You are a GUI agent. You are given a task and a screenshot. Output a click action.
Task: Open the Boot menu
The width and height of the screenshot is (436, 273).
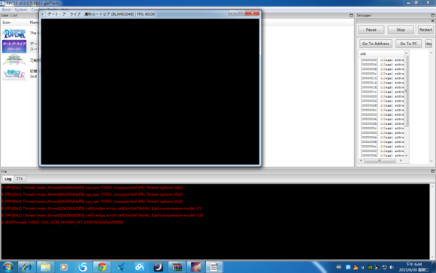click(7, 10)
